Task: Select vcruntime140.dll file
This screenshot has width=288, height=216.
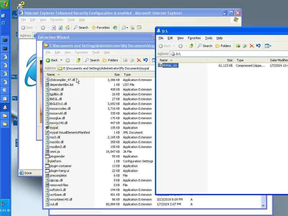Action: pos(59,199)
